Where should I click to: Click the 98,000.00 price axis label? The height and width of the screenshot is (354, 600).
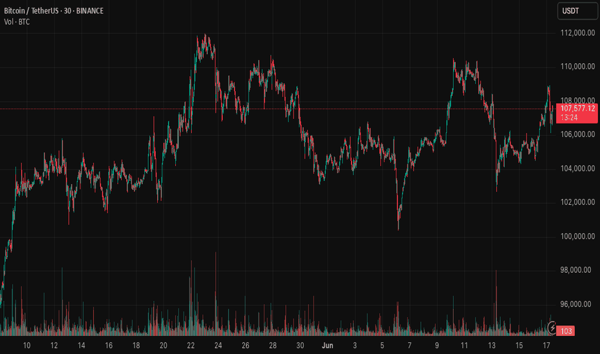pyautogui.click(x=576, y=270)
